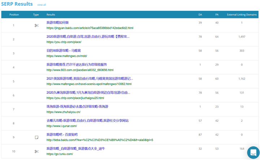Click position number 10 cell

click(x=14, y=151)
